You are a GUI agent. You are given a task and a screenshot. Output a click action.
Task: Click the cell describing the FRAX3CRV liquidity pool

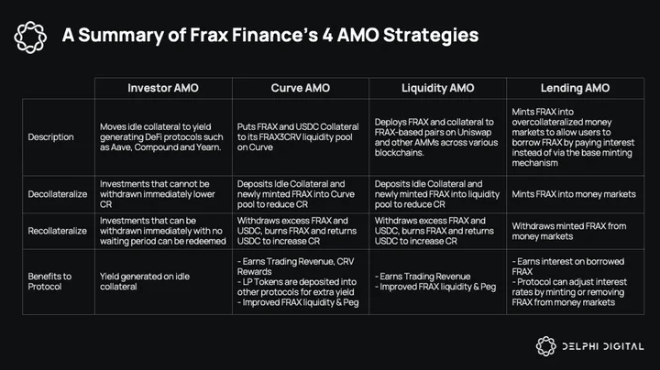click(x=301, y=137)
